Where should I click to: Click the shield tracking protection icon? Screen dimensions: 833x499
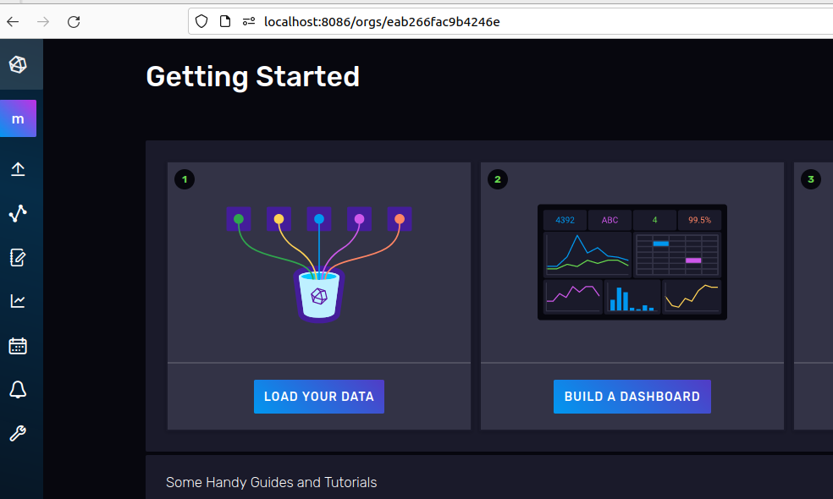[201, 21]
